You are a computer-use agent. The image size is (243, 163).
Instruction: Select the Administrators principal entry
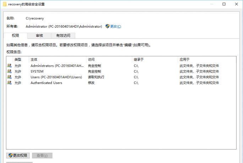(x=57, y=66)
